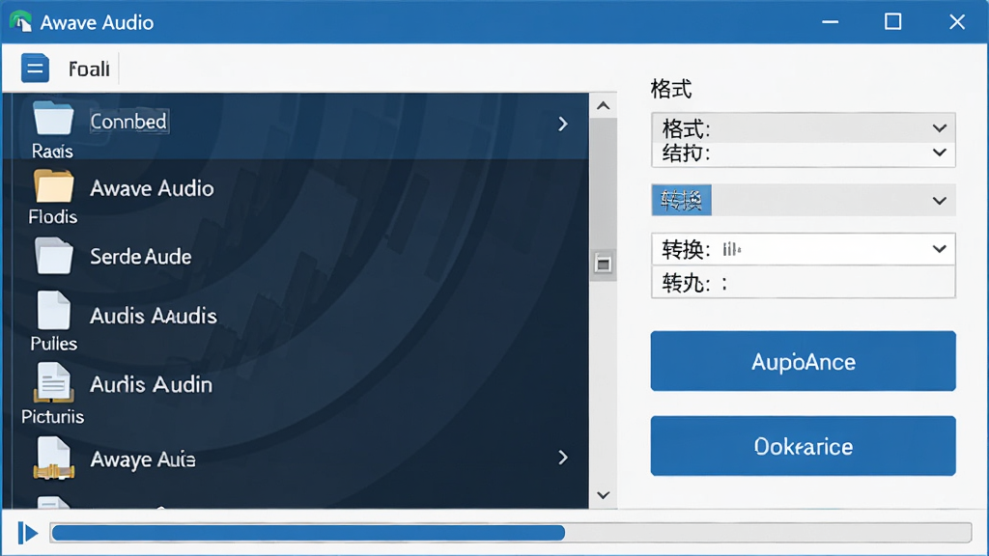The height and width of the screenshot is (556, 989).
Task: Close the Awave Audio window
Action: pyautogui.click(x=957, y=22)
